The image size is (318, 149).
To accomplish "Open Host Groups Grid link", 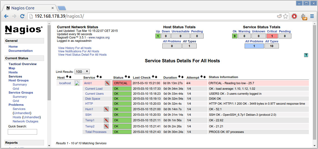I will (16, 89).
